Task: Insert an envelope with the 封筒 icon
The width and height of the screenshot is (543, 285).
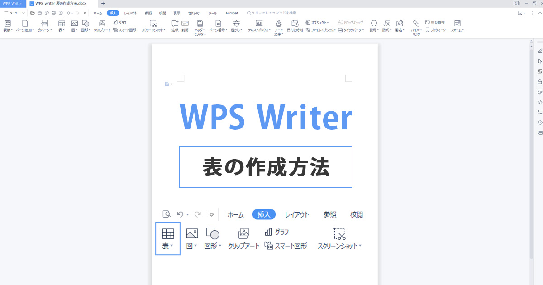Action: point(185,25)
